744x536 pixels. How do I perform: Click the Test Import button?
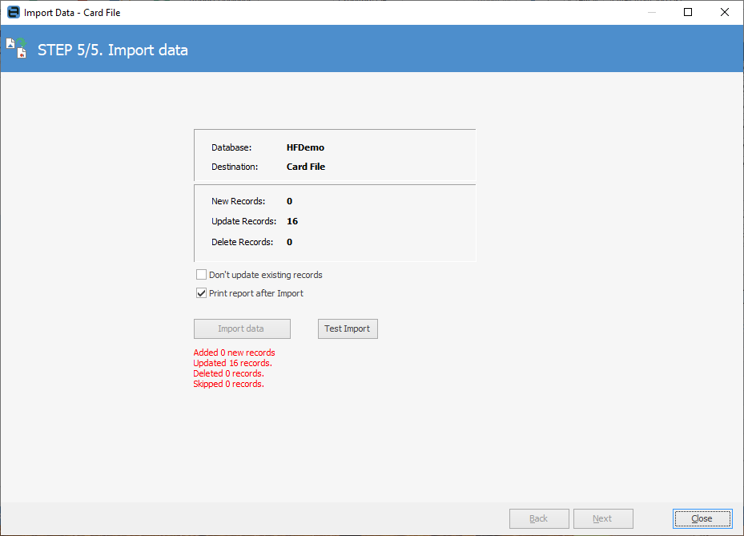coord(348,329)
